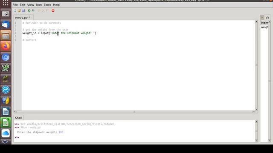
Task: Click the shell '%Run reedy.py' line
Action: pos(31,127)
